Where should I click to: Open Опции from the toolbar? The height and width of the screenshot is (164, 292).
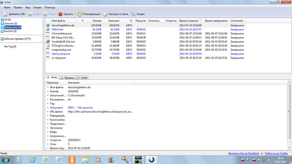(138, 14)
